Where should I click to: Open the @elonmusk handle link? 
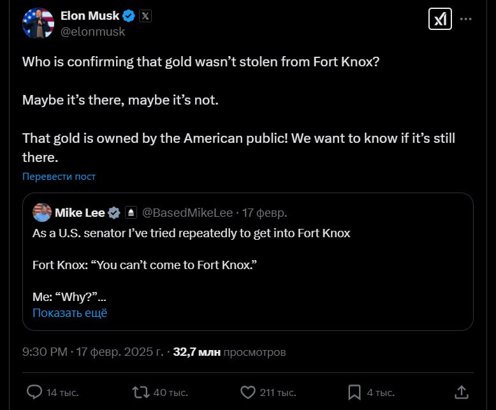(92, 31)
